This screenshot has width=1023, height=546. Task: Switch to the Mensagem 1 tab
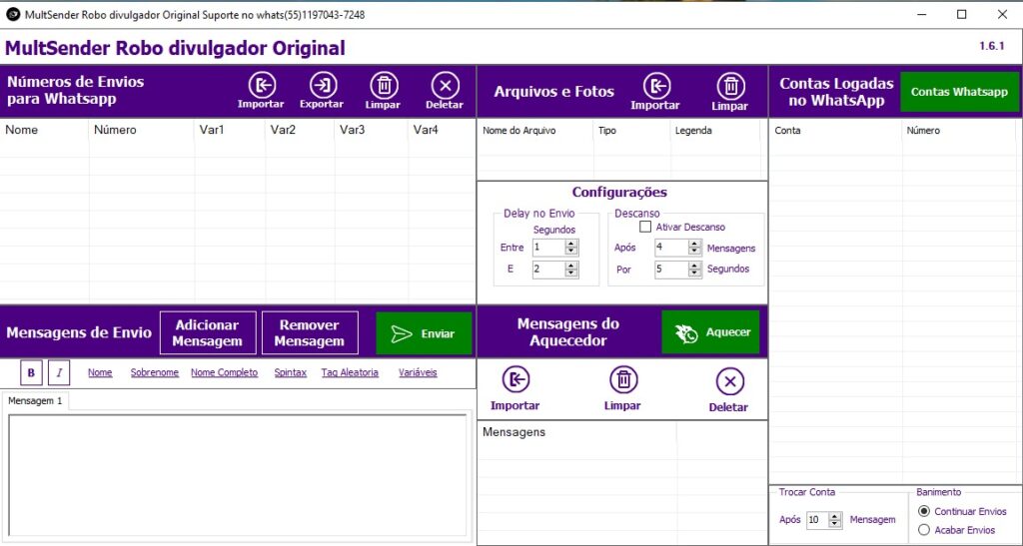coord(35,400)
